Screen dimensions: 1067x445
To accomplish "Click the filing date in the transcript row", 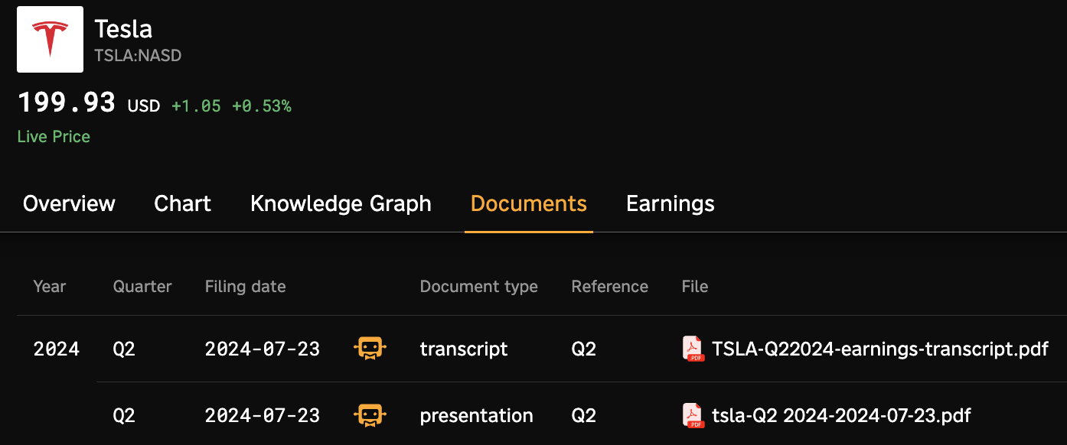I will pyautogui.click(x=263, y=349).
